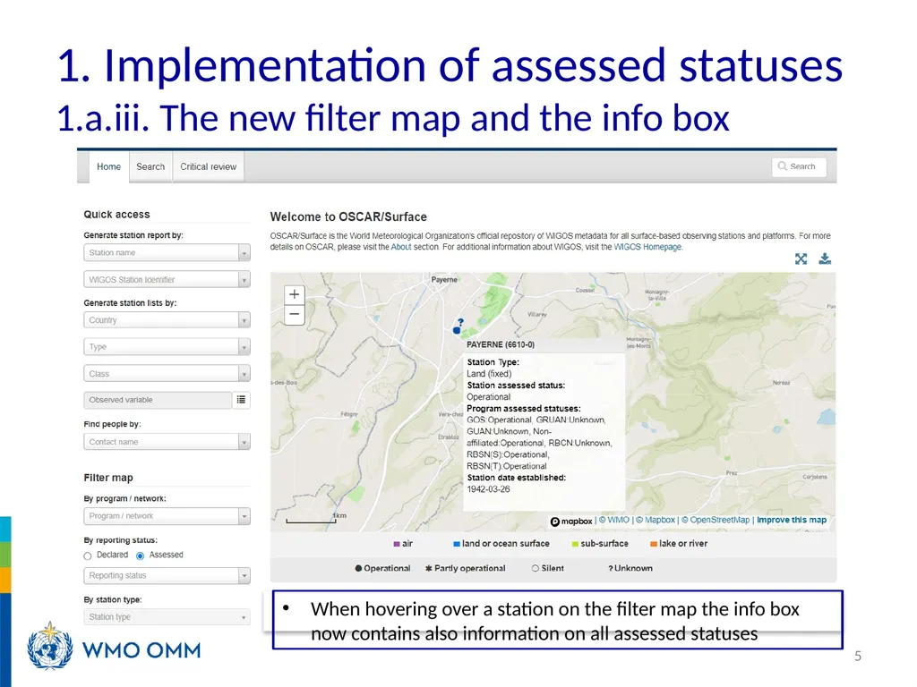Open the Country dropdown
The width and height of the screenshot is (917, 687).
click(167, 320)
